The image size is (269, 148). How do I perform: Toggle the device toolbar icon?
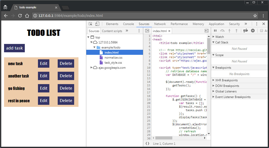97,24
